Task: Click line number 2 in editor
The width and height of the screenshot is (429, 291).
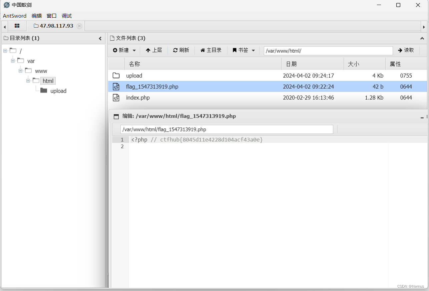Action: click(x=122, y=146)
